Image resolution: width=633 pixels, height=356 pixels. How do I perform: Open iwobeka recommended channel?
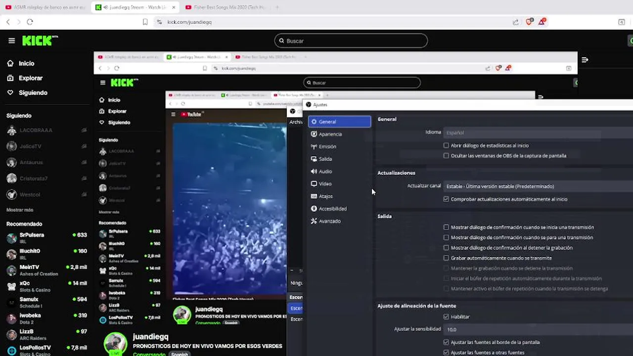pos(47,318)
